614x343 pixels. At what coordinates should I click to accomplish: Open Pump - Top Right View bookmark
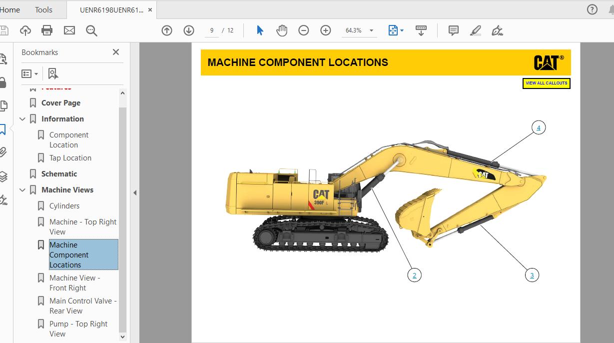coord(78,329)
